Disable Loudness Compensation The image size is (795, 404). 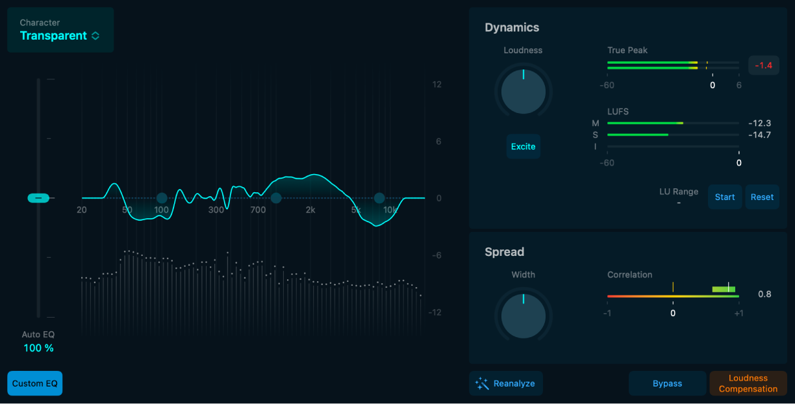(x=748, y=383)
